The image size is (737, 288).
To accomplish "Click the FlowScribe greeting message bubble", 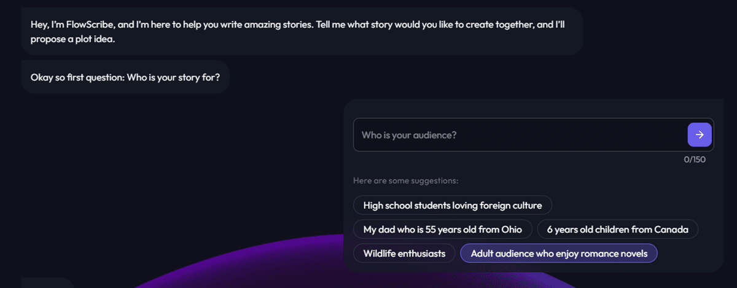I will coord(302,31).
